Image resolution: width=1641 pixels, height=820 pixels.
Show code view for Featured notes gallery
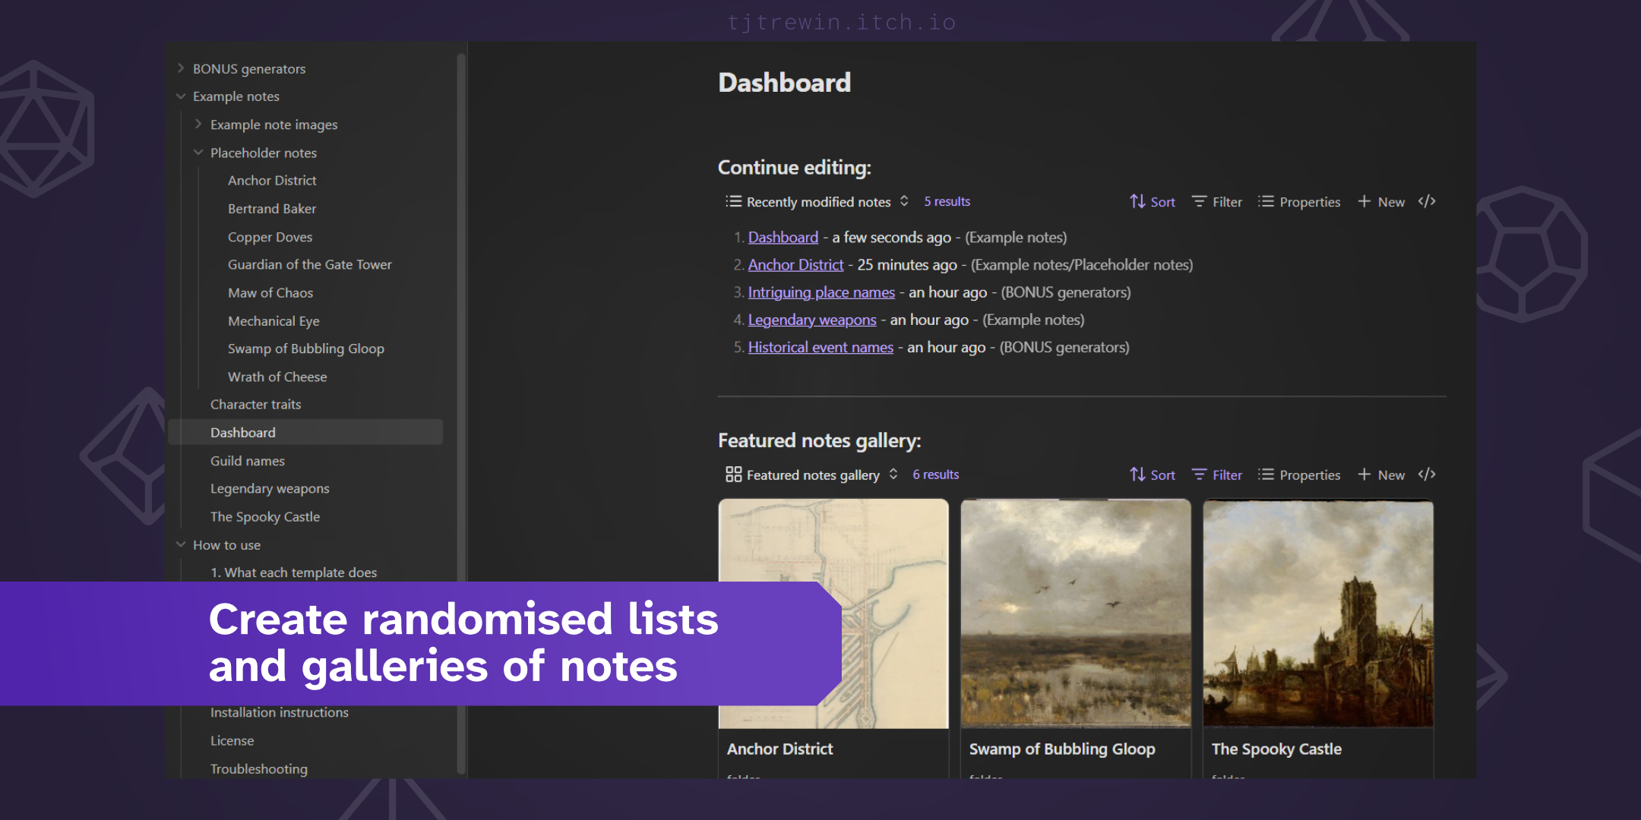point(1427,475)
